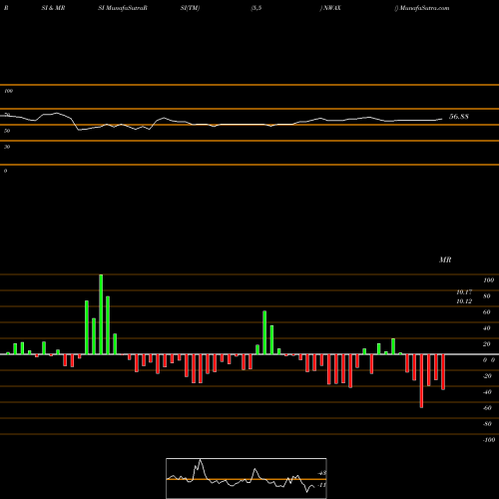This screenshot has height=499, width=499.
Task: Click the RSI line right endpoint
Action: 442,119
